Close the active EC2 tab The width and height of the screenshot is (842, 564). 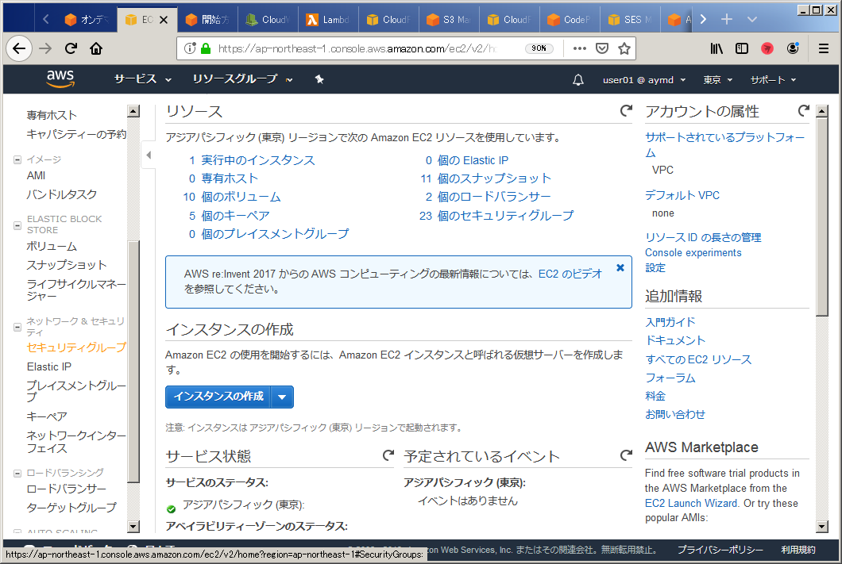pos(164,20)
